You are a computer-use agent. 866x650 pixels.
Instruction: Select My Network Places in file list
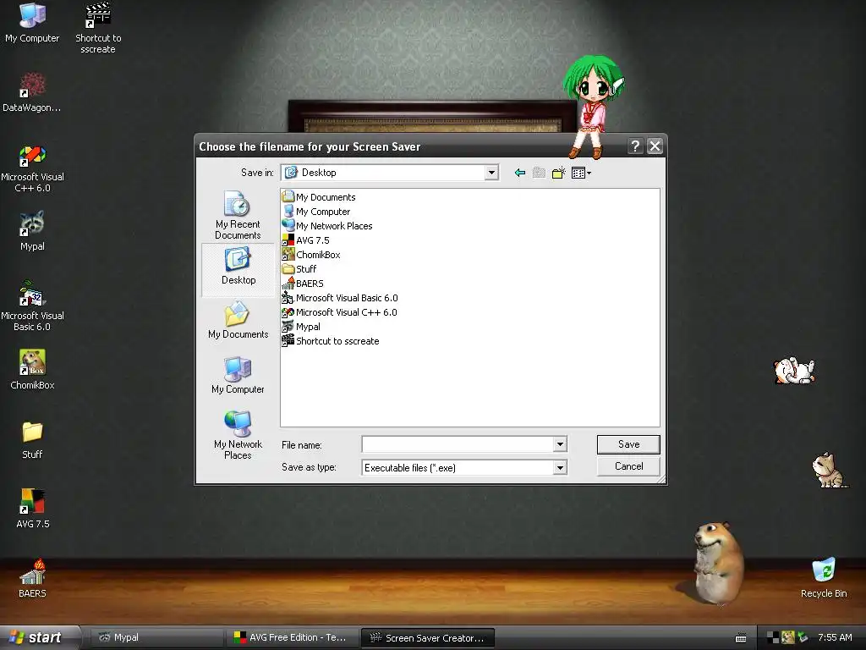[327, 225]
